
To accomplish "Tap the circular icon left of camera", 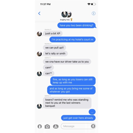I will 40,126.
